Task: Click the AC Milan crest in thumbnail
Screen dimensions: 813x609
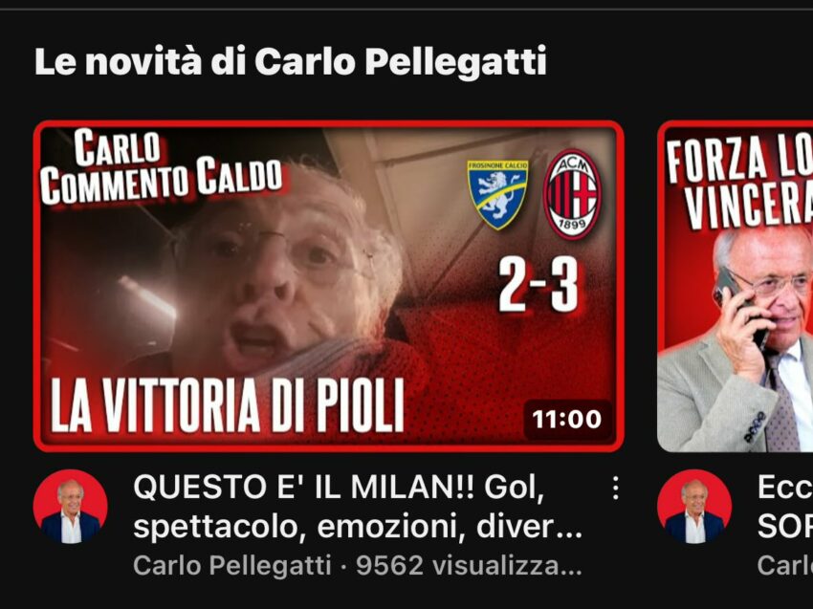Action: pos(572,194)
